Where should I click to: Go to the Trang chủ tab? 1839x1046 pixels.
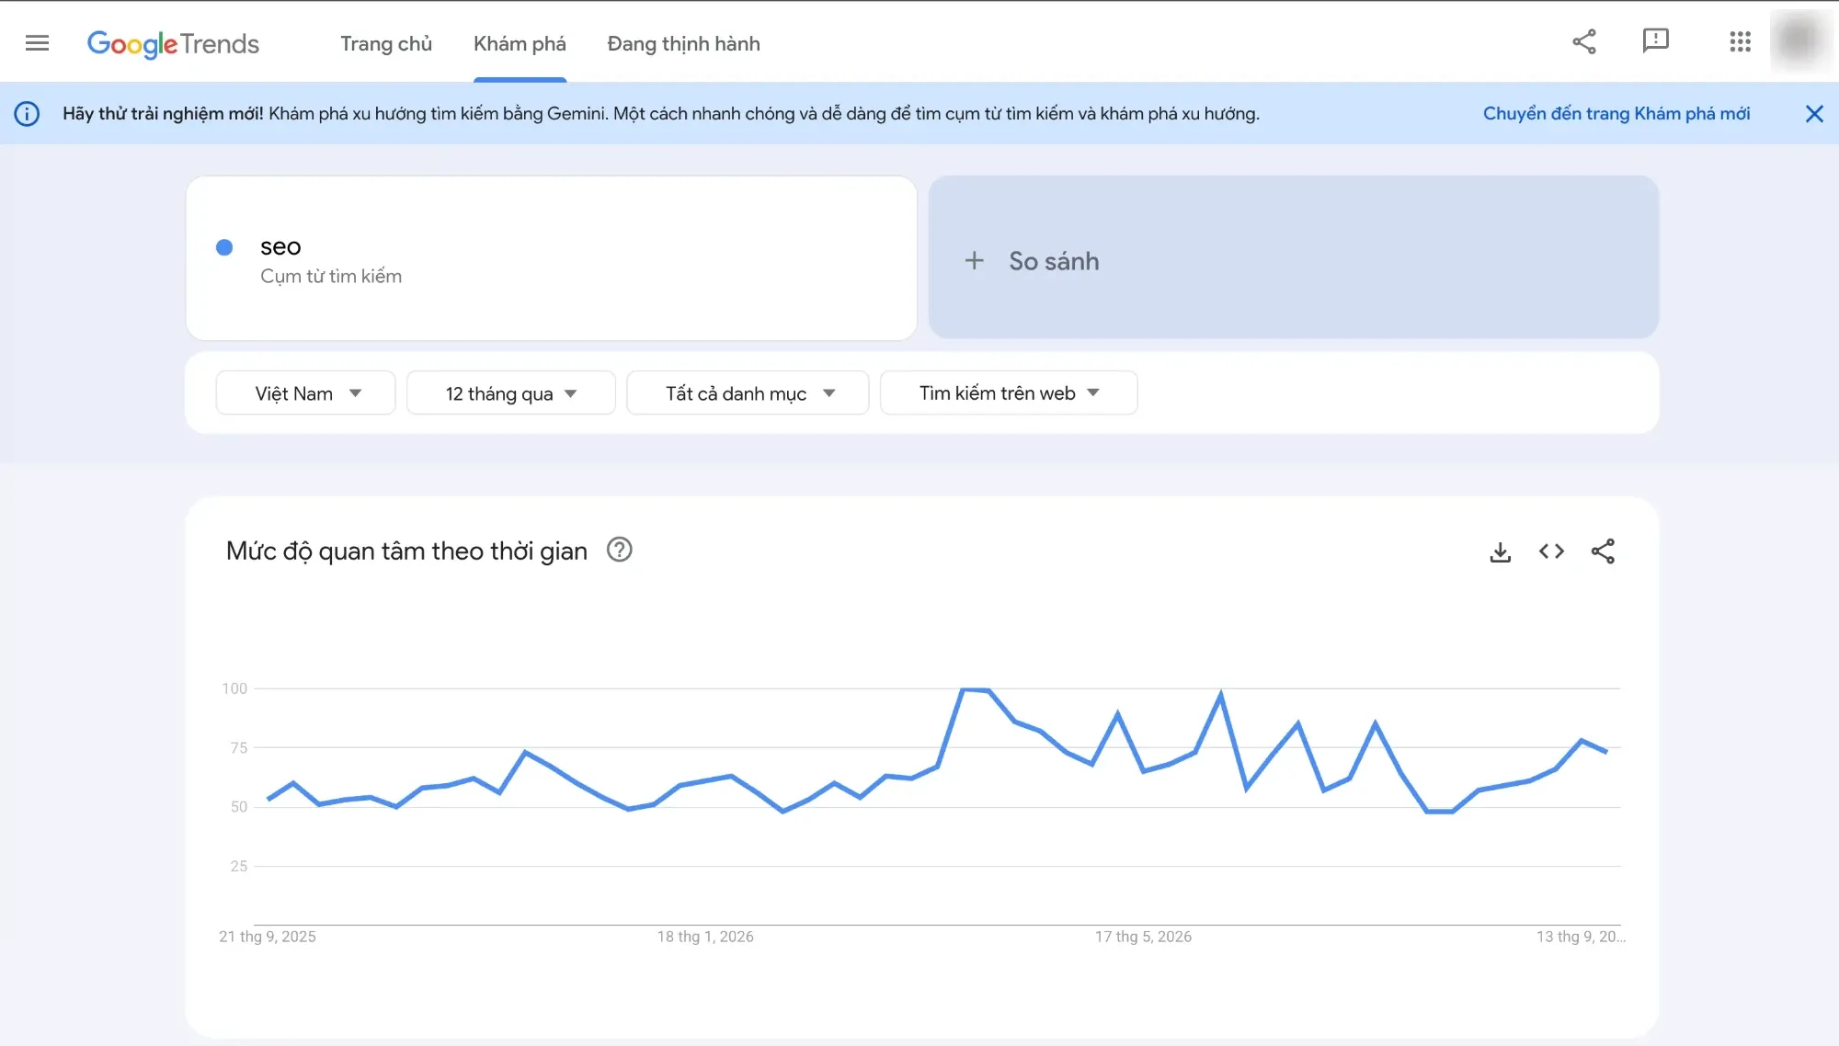[x=386, y=44]
